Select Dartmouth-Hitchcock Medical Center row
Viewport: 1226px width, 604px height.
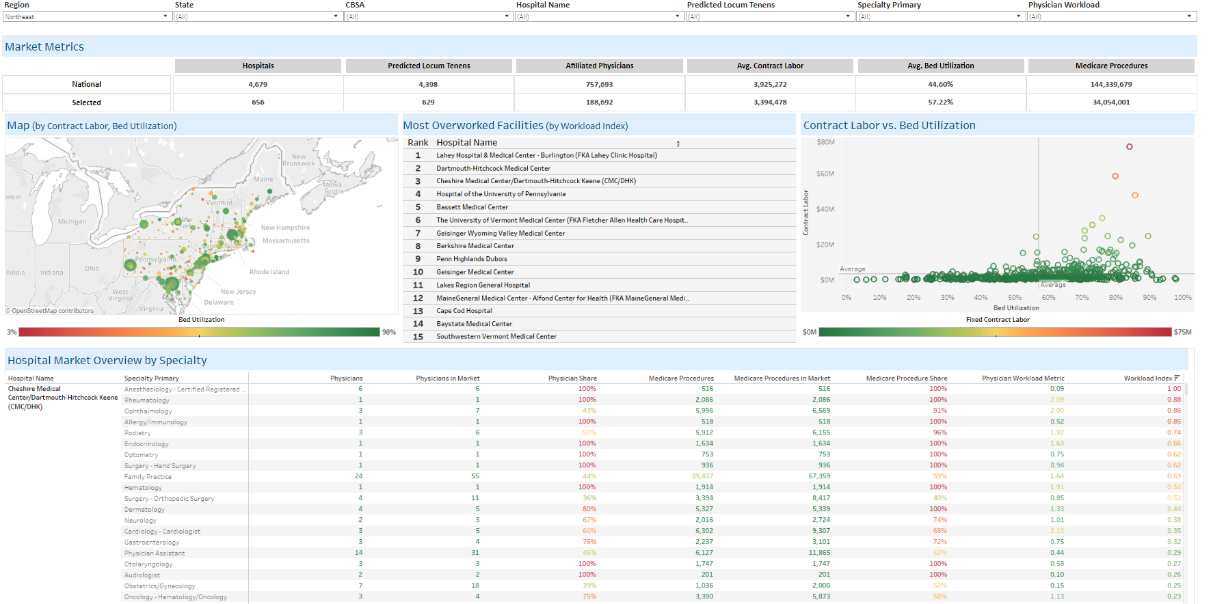tap(600, 168)
